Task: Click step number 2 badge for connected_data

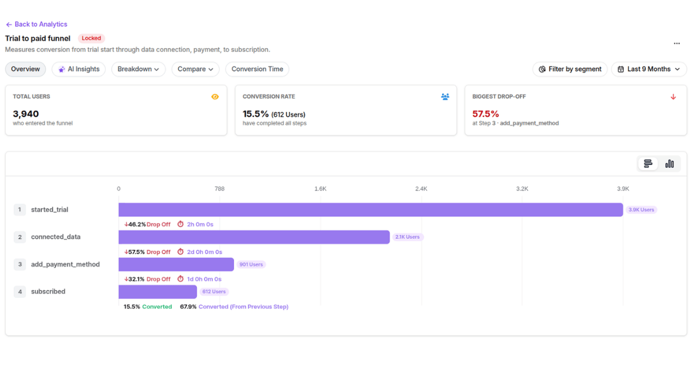Action: [x=20, y=237]
